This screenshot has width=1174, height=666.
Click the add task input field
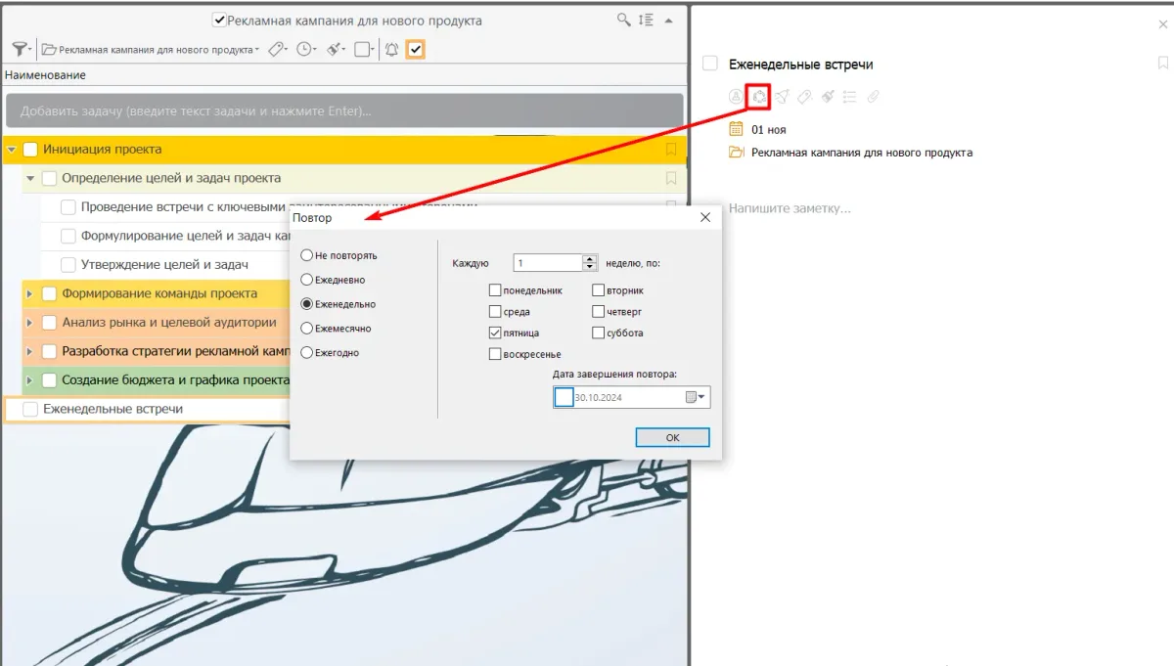tap(343, 111)
